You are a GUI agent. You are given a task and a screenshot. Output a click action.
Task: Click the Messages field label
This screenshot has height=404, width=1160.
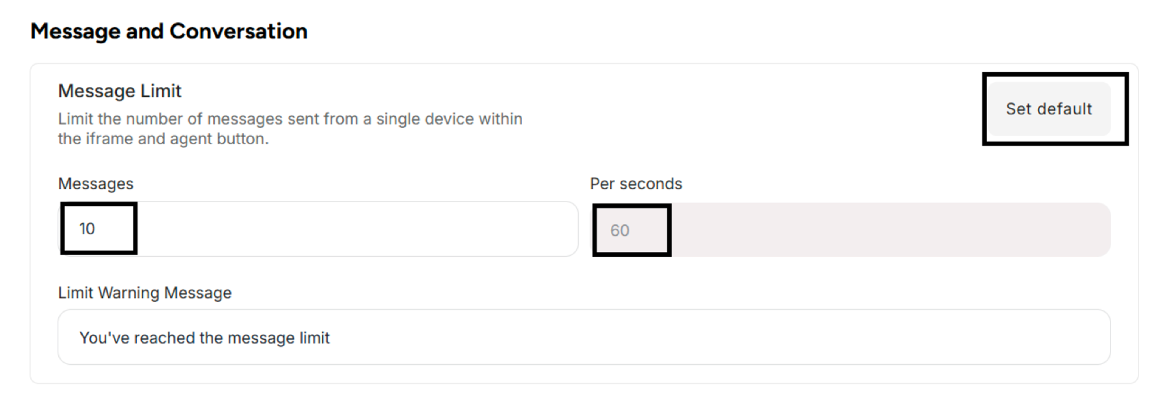pos(95,184)
